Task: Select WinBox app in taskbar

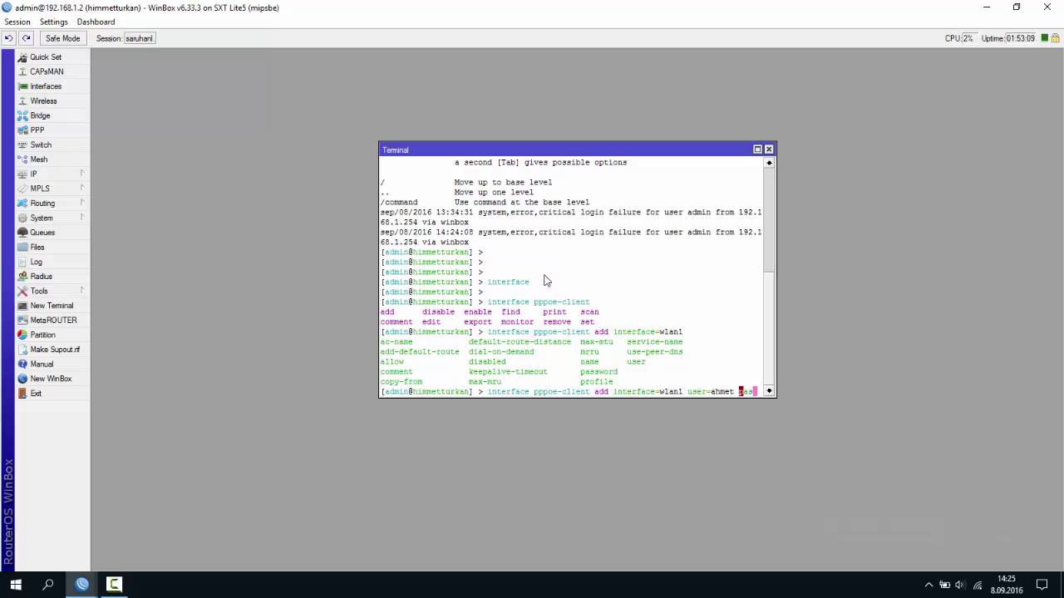Action: click(x=82, y=585)
